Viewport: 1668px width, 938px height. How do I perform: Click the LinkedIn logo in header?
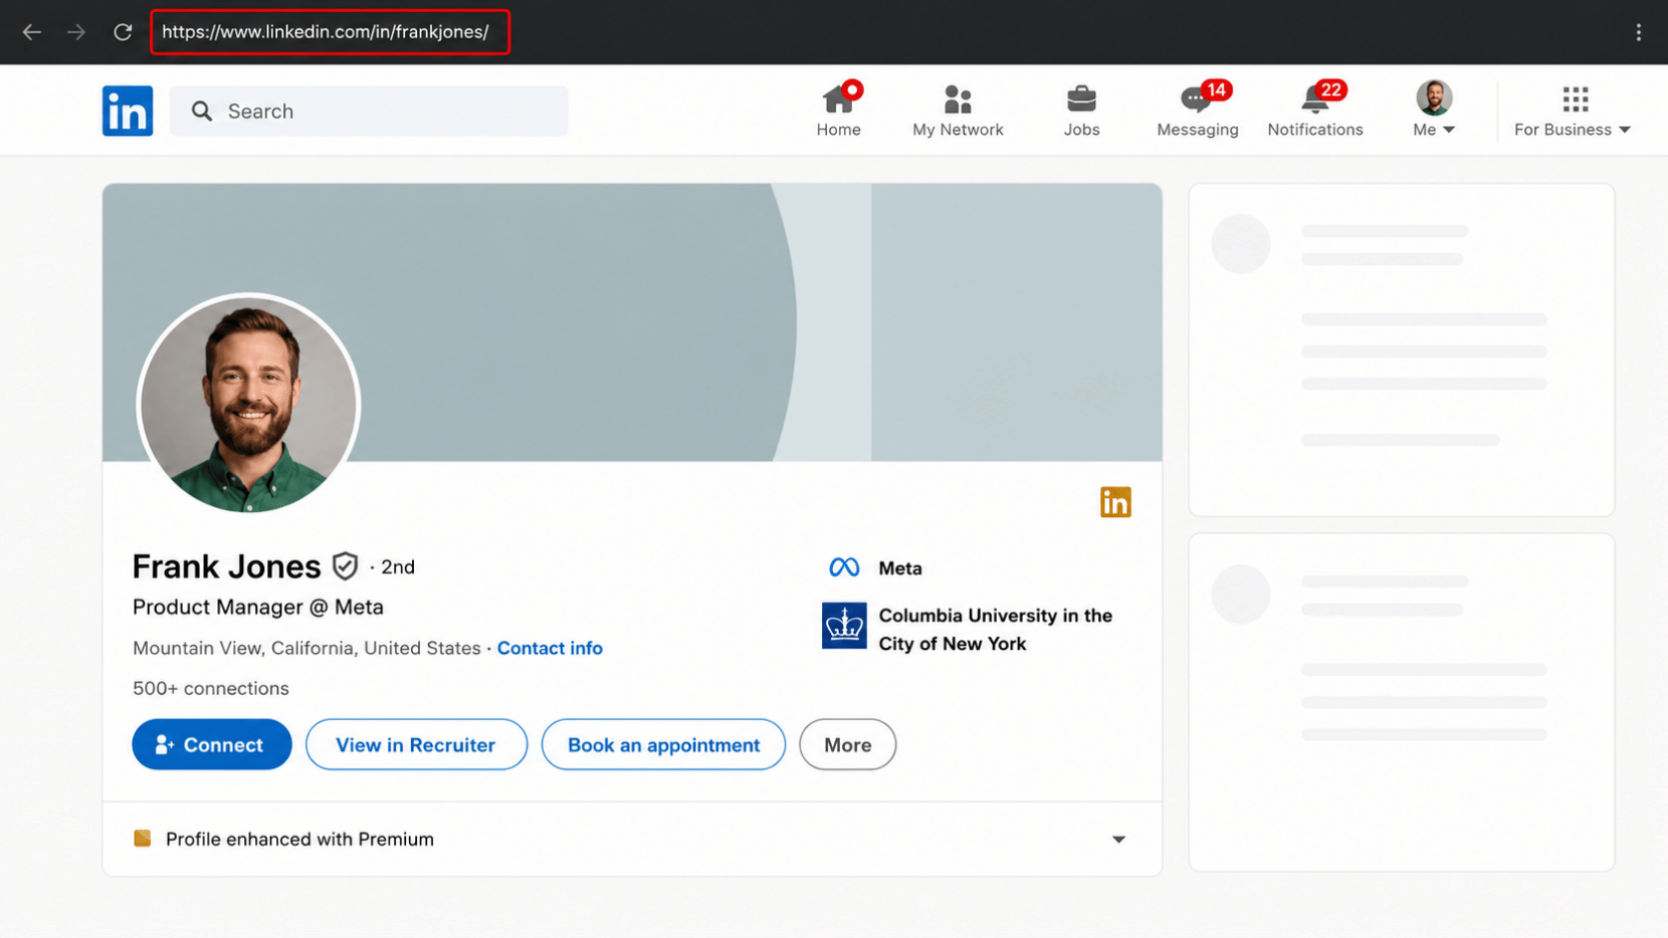coord(127,110)
